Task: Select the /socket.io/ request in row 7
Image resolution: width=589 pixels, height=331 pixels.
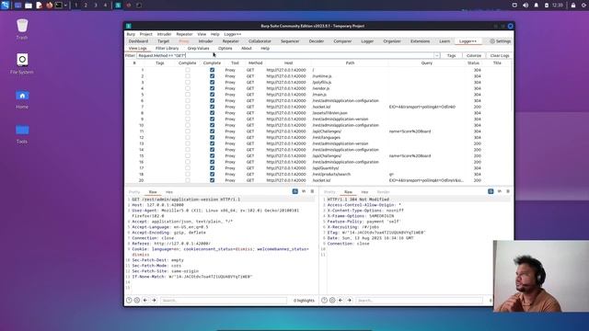Action: (x=318, y=107)
